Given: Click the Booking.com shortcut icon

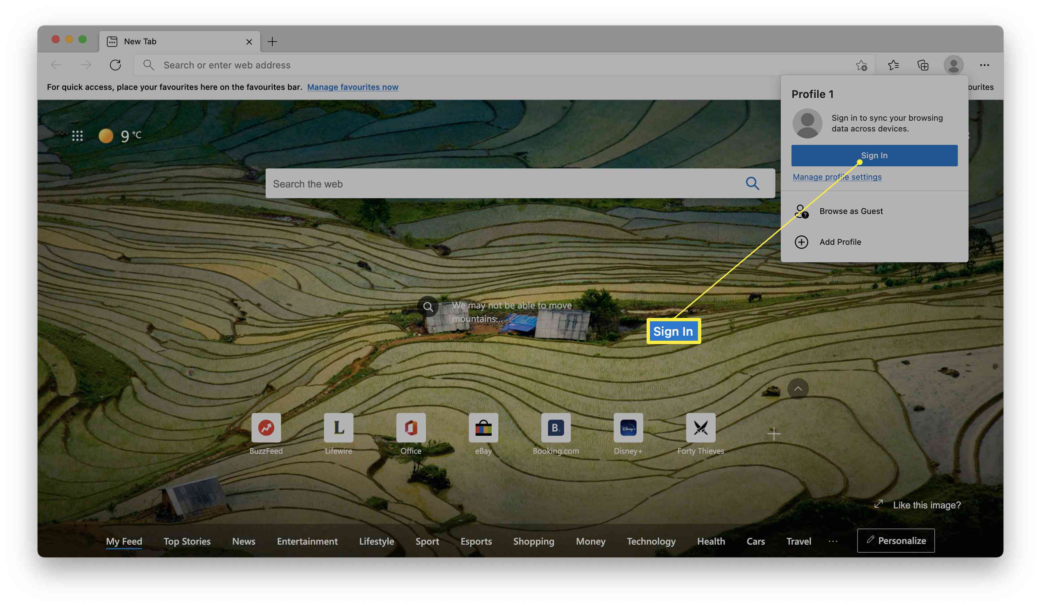Looking at the screenshot, I should pos(555,427).
